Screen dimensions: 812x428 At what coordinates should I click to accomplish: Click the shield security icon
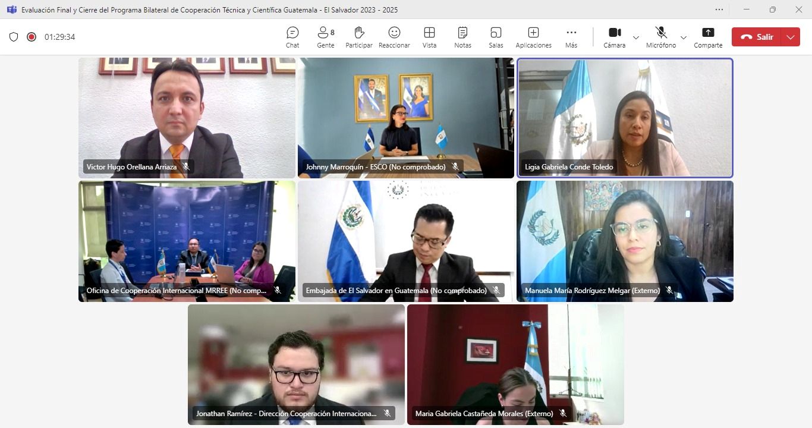click(x=14, y=37)
